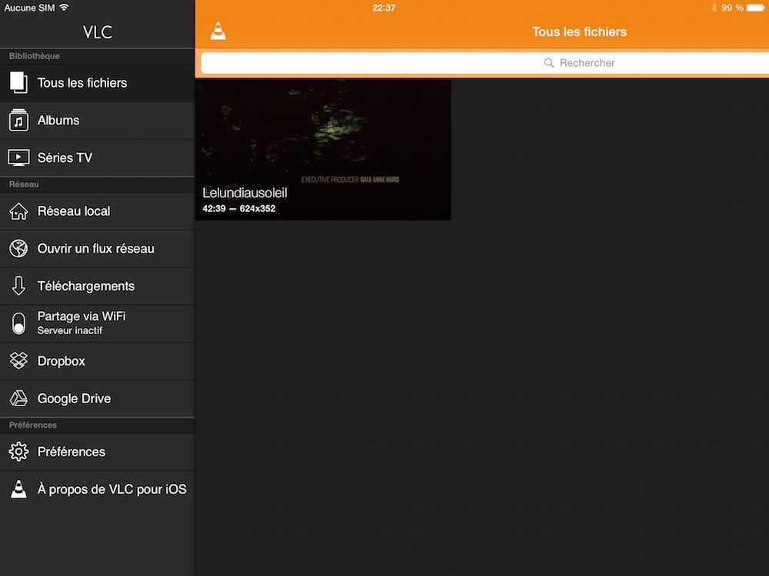Go to Téléchargements text entry
Image resolution: width=769 pixels, height=576 pixels.
click(x=86, y=286)
